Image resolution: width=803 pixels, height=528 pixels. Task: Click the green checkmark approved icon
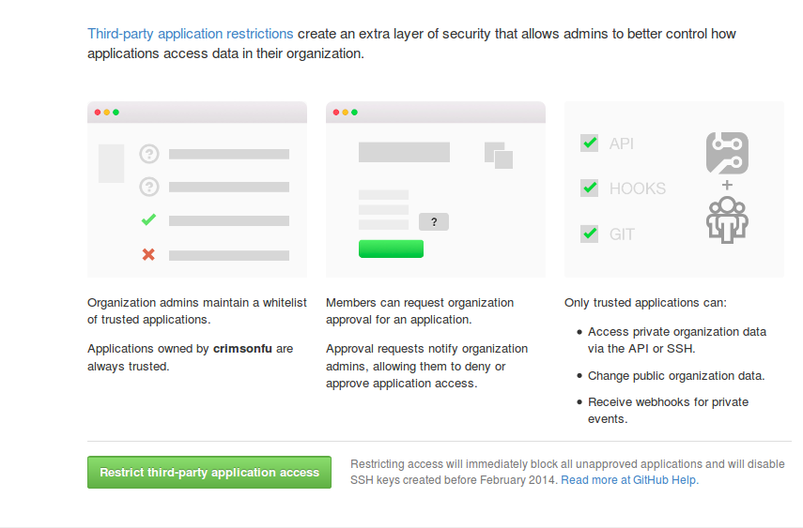(148, 220)
